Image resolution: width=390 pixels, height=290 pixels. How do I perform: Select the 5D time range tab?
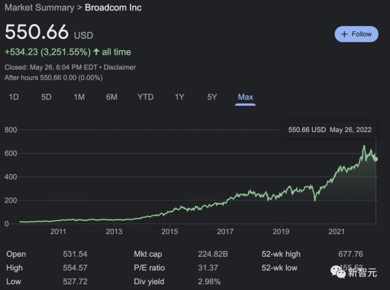point(46,97)
